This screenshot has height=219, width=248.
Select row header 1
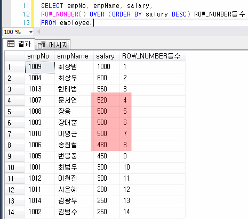point(15,67)
